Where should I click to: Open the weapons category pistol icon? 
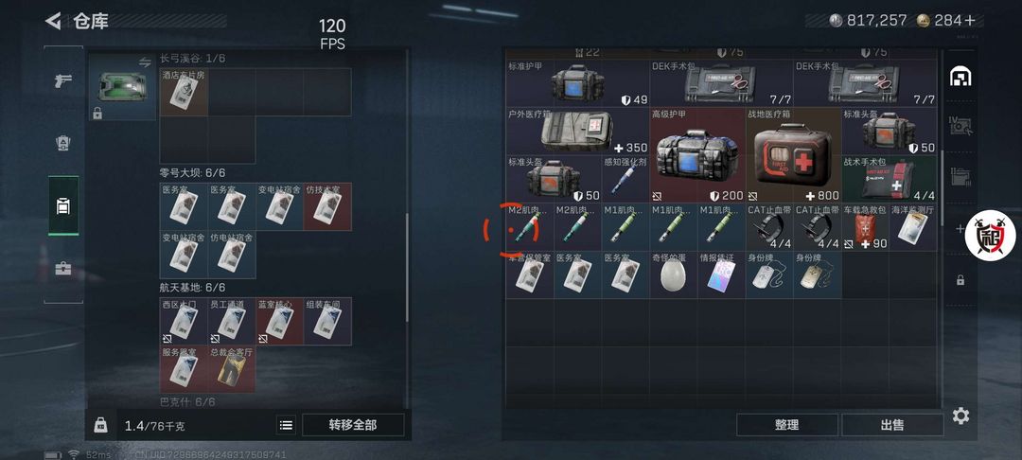[x=63, y=80]
